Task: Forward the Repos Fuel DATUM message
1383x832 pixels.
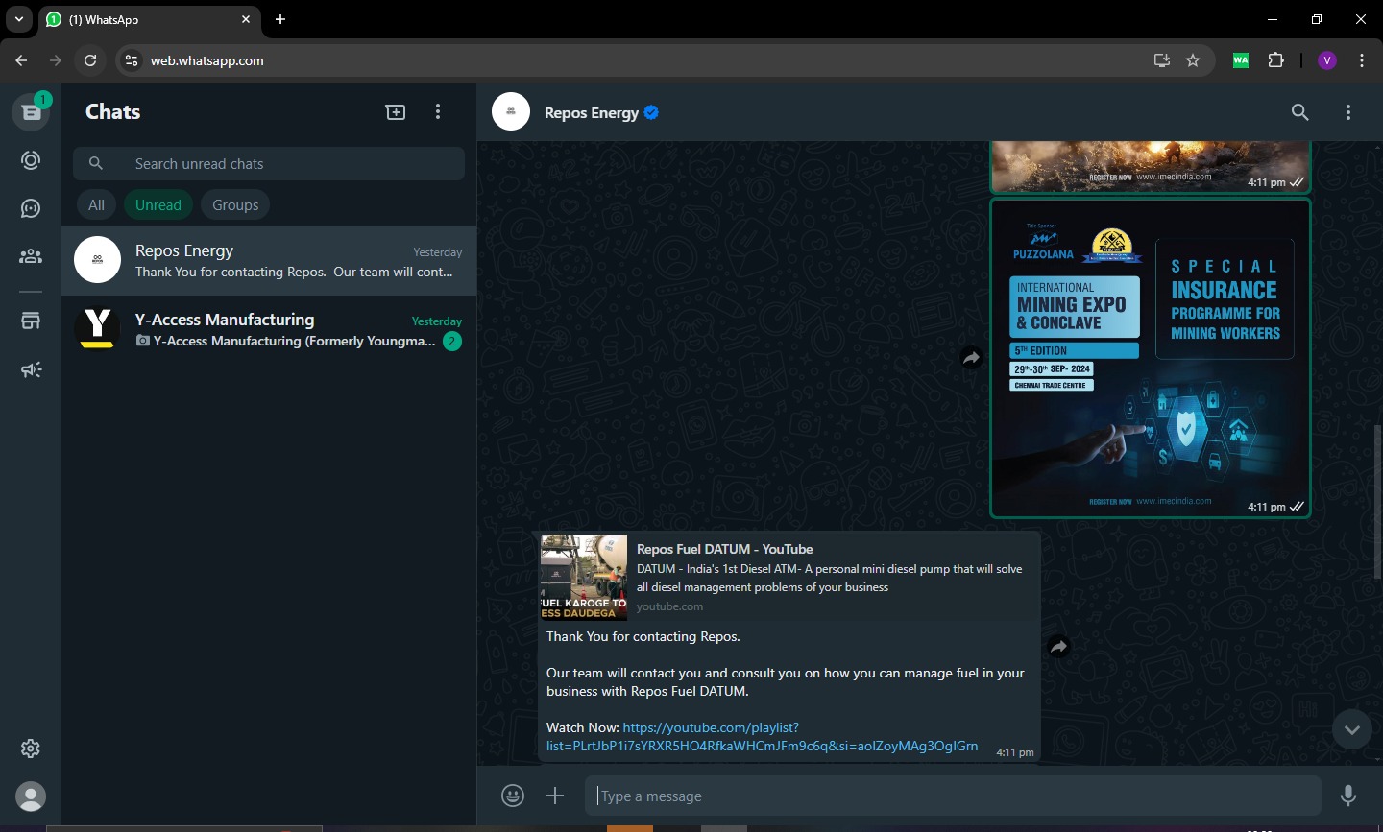Action: tap(1058, 647)
